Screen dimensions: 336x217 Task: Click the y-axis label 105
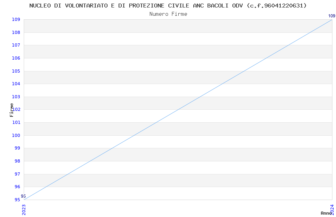[x=16, y=71]
